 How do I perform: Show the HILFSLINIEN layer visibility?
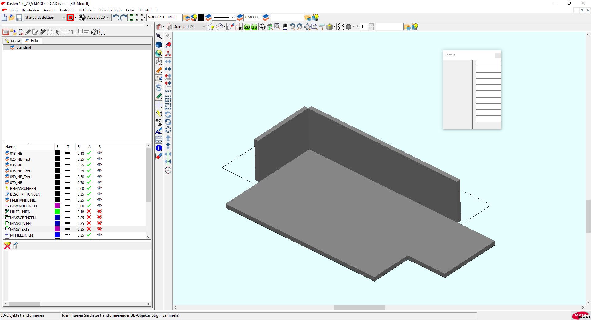click(99, 212)
